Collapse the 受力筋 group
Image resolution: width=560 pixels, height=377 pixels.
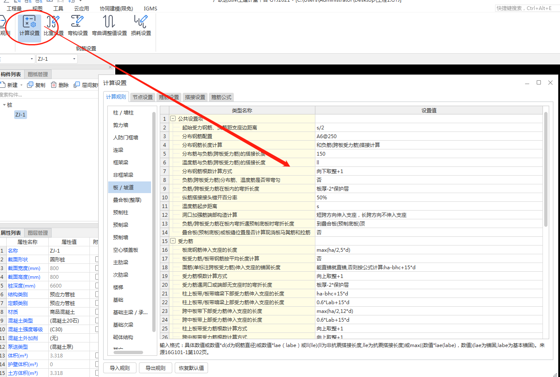pyautogui.click(x=173, y=241)
